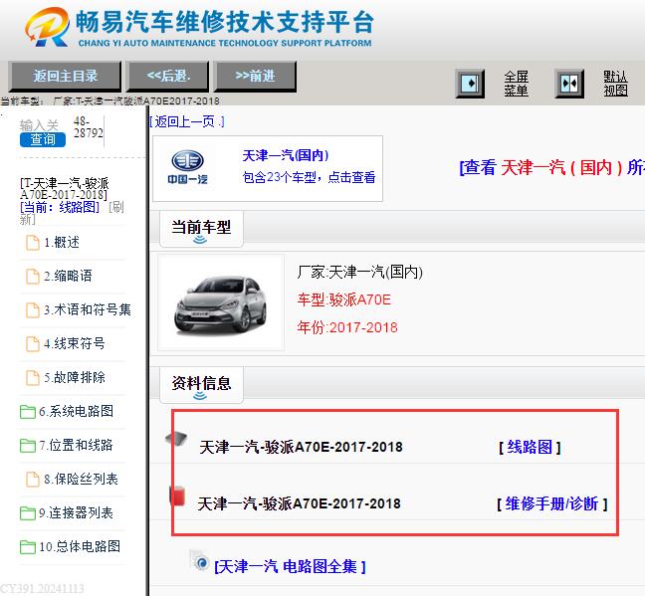Image resolution: width=645 pixels, height=596 pixels.
Task: Click the document icon next to 4.线束符号
Action: coord(33,344)
